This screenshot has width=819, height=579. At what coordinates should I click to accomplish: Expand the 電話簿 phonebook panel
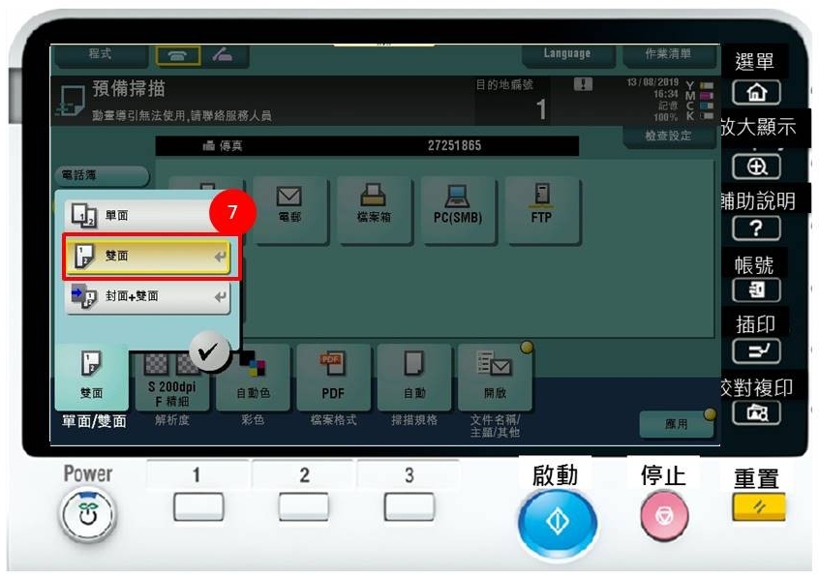pos(104,175)
